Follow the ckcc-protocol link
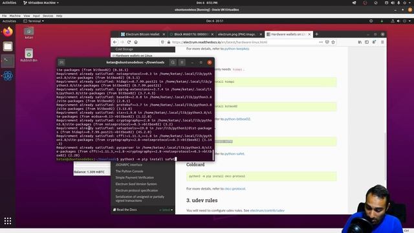Viewport: 414px width, 233px height. tap(235, 188)
